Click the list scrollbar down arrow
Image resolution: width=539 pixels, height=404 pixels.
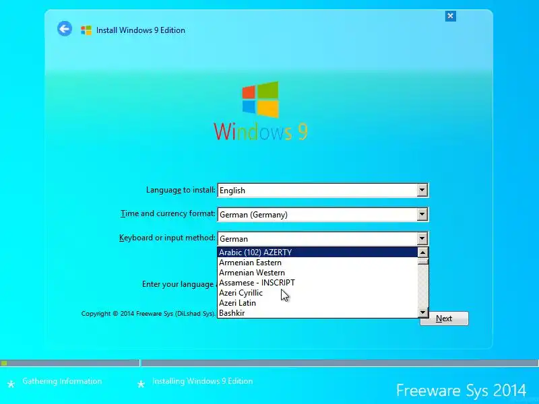423,312
